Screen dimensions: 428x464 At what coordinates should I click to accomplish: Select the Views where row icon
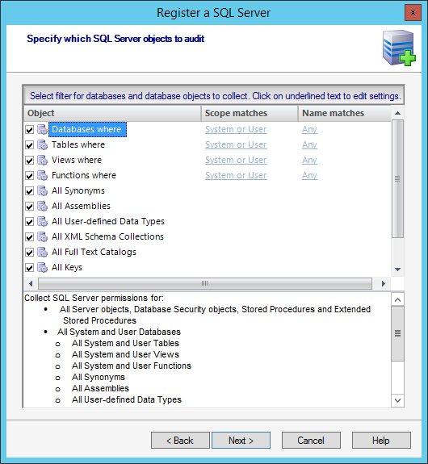point(42,161)
